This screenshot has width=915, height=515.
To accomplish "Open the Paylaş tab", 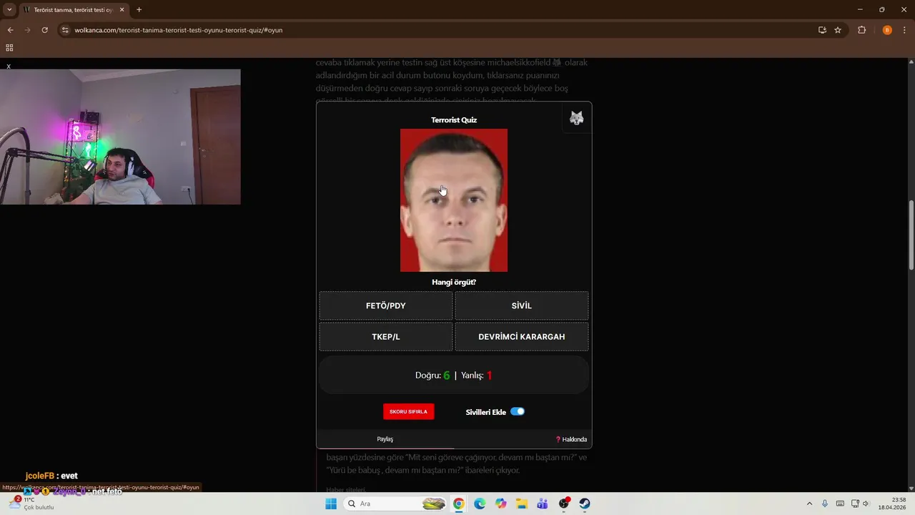I will pyautogui.click(x=385, y=439).
